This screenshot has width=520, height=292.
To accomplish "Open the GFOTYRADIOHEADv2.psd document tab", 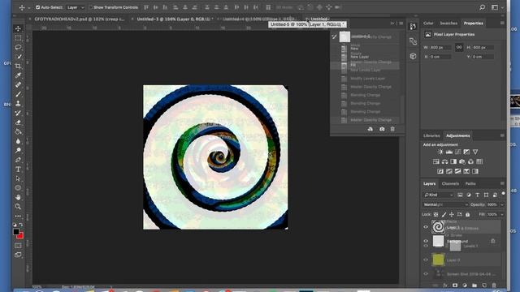I will point(80,19).
